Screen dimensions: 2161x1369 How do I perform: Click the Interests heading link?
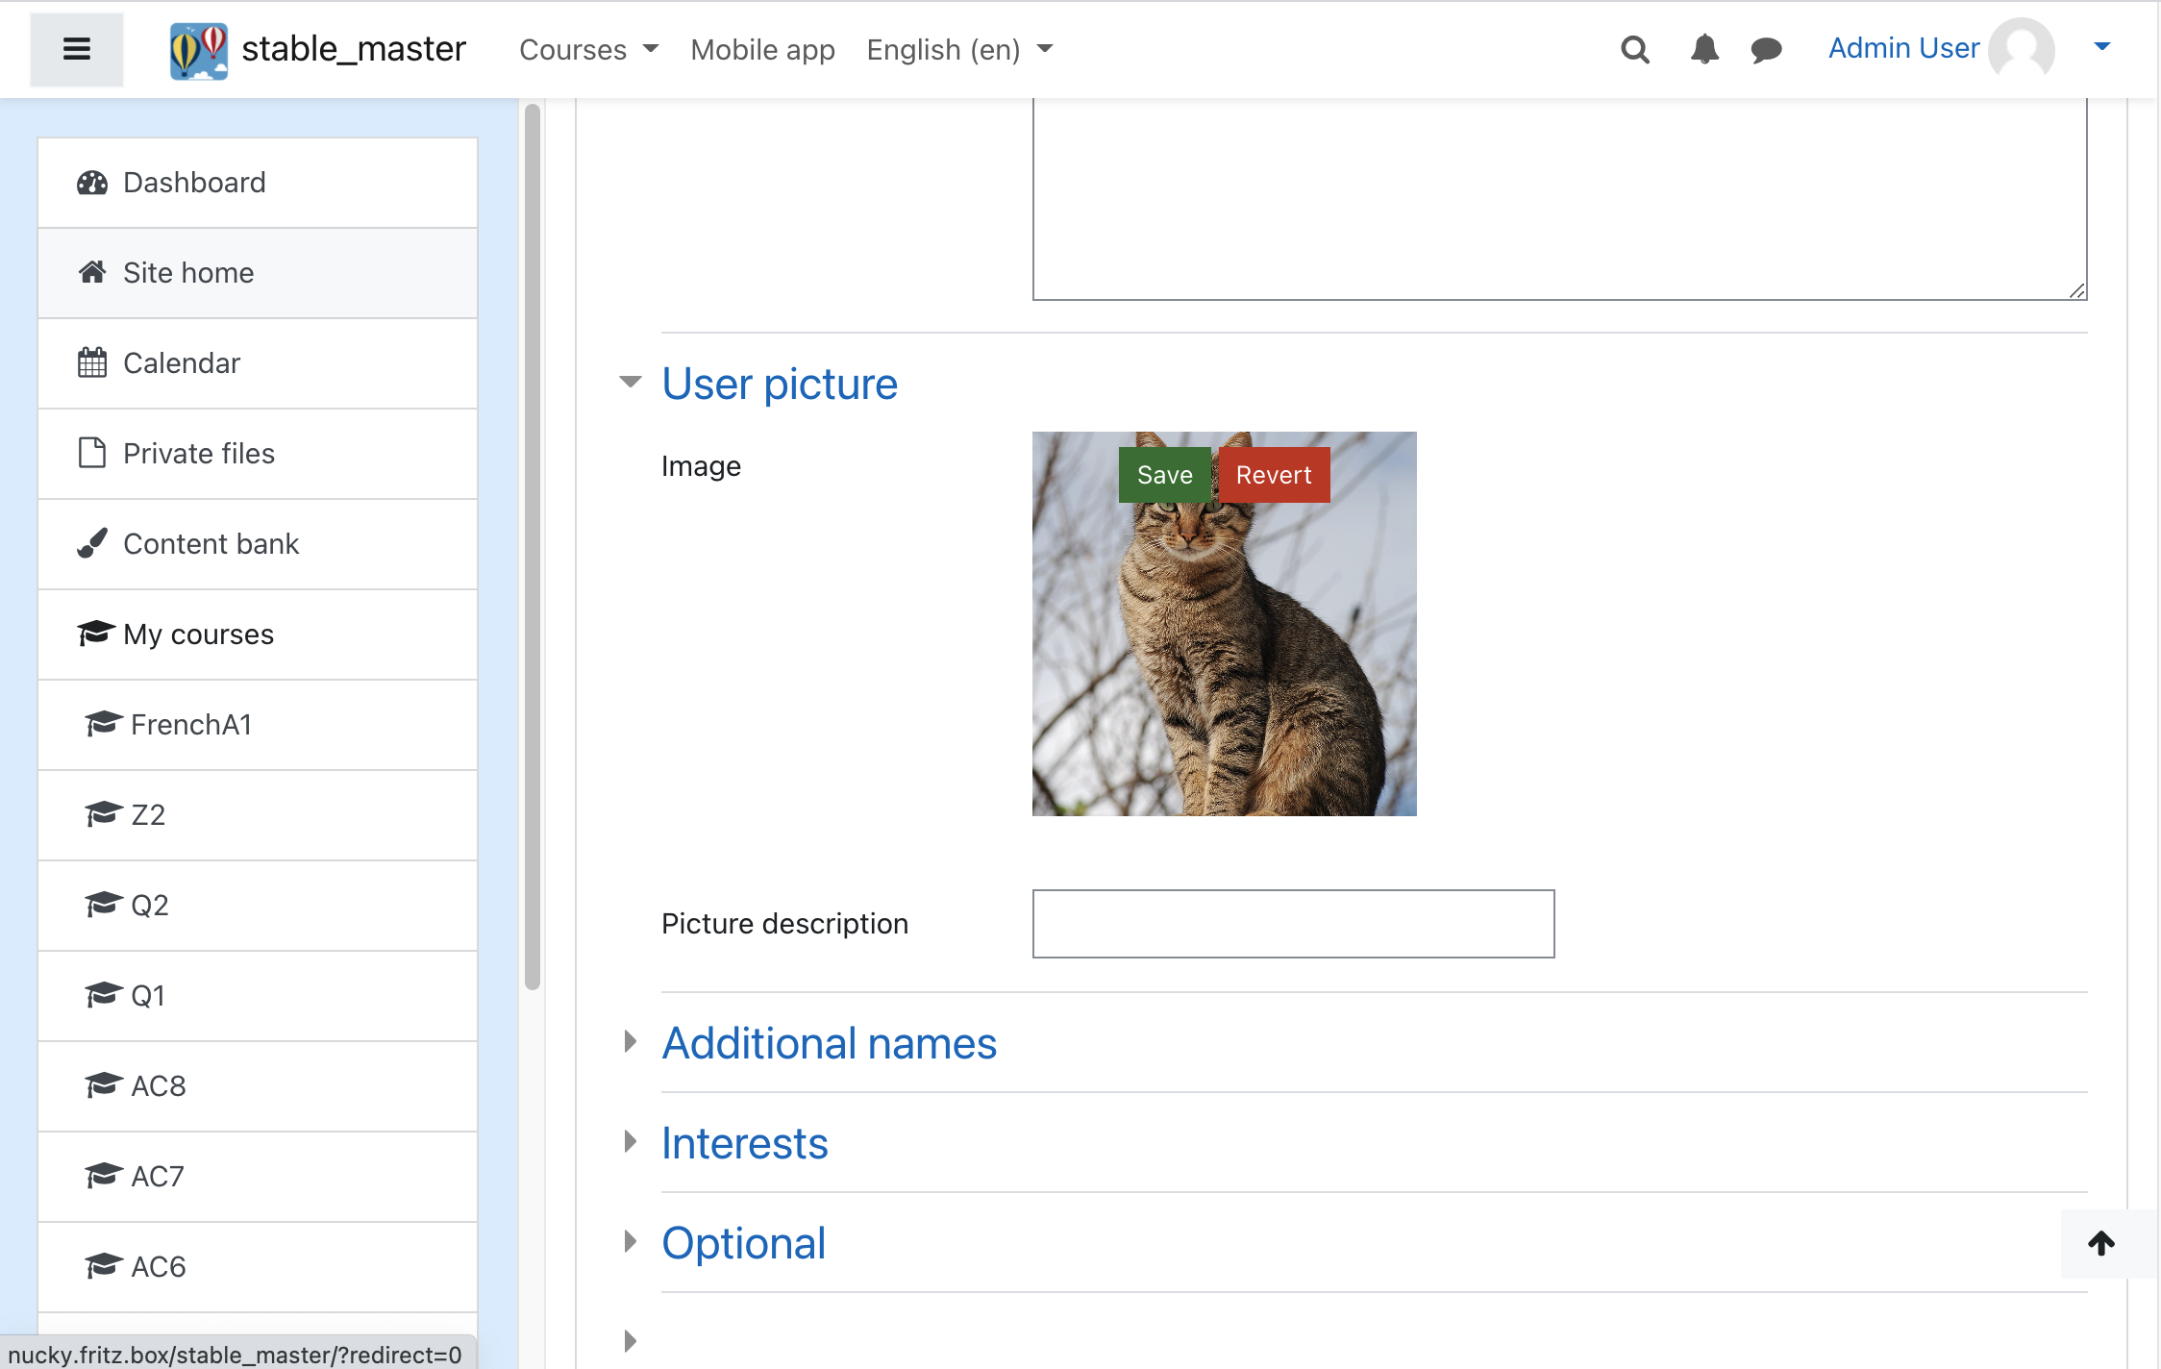coord(745,1143)
